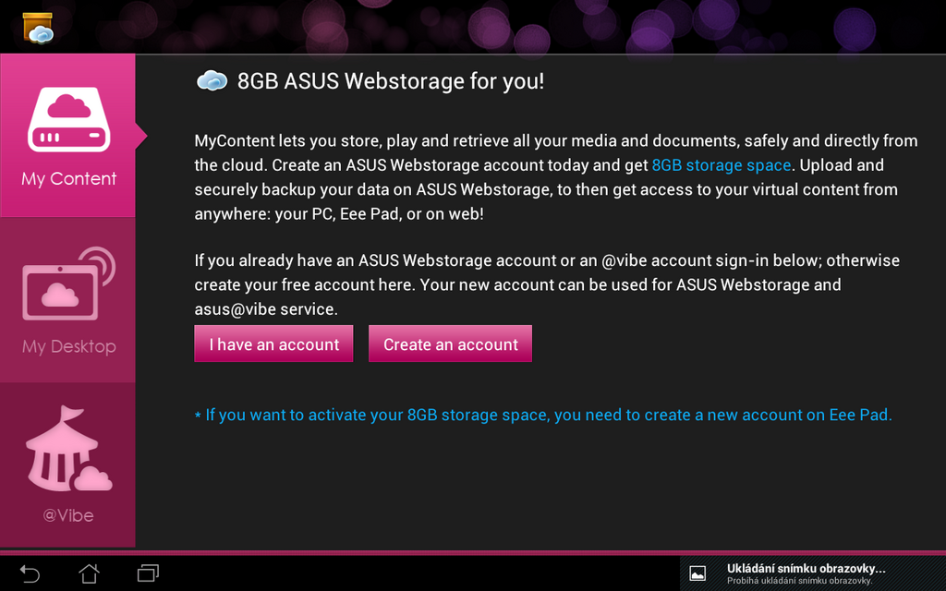Click the My Content sidebar label text
Viewport: 946px width, 591px height.
point(67,178)
